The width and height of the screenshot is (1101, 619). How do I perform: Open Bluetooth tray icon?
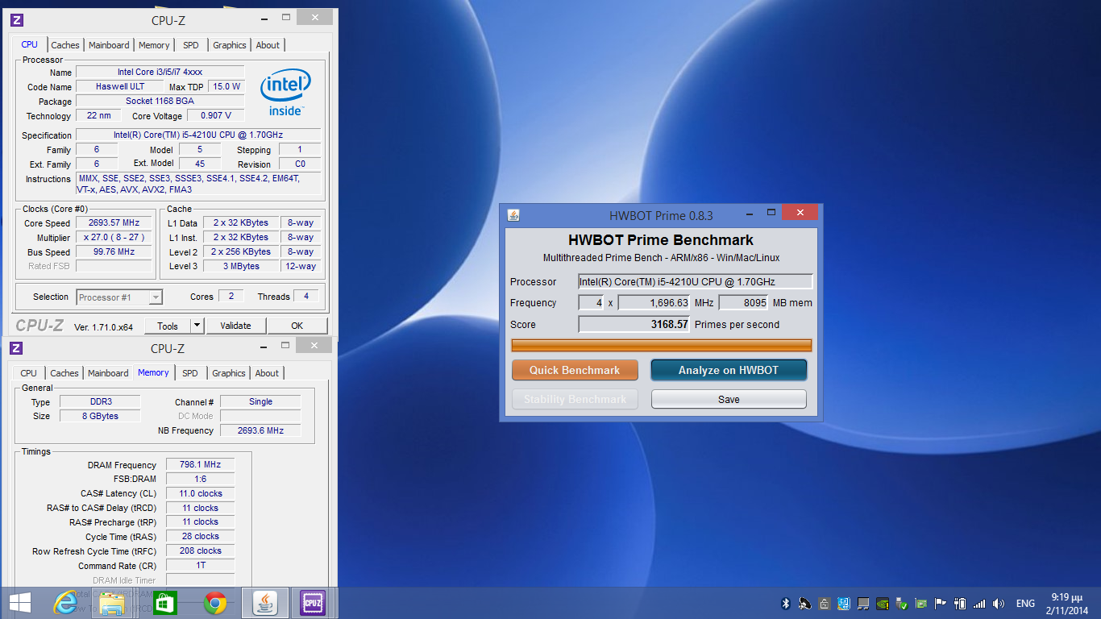[786, 603]
